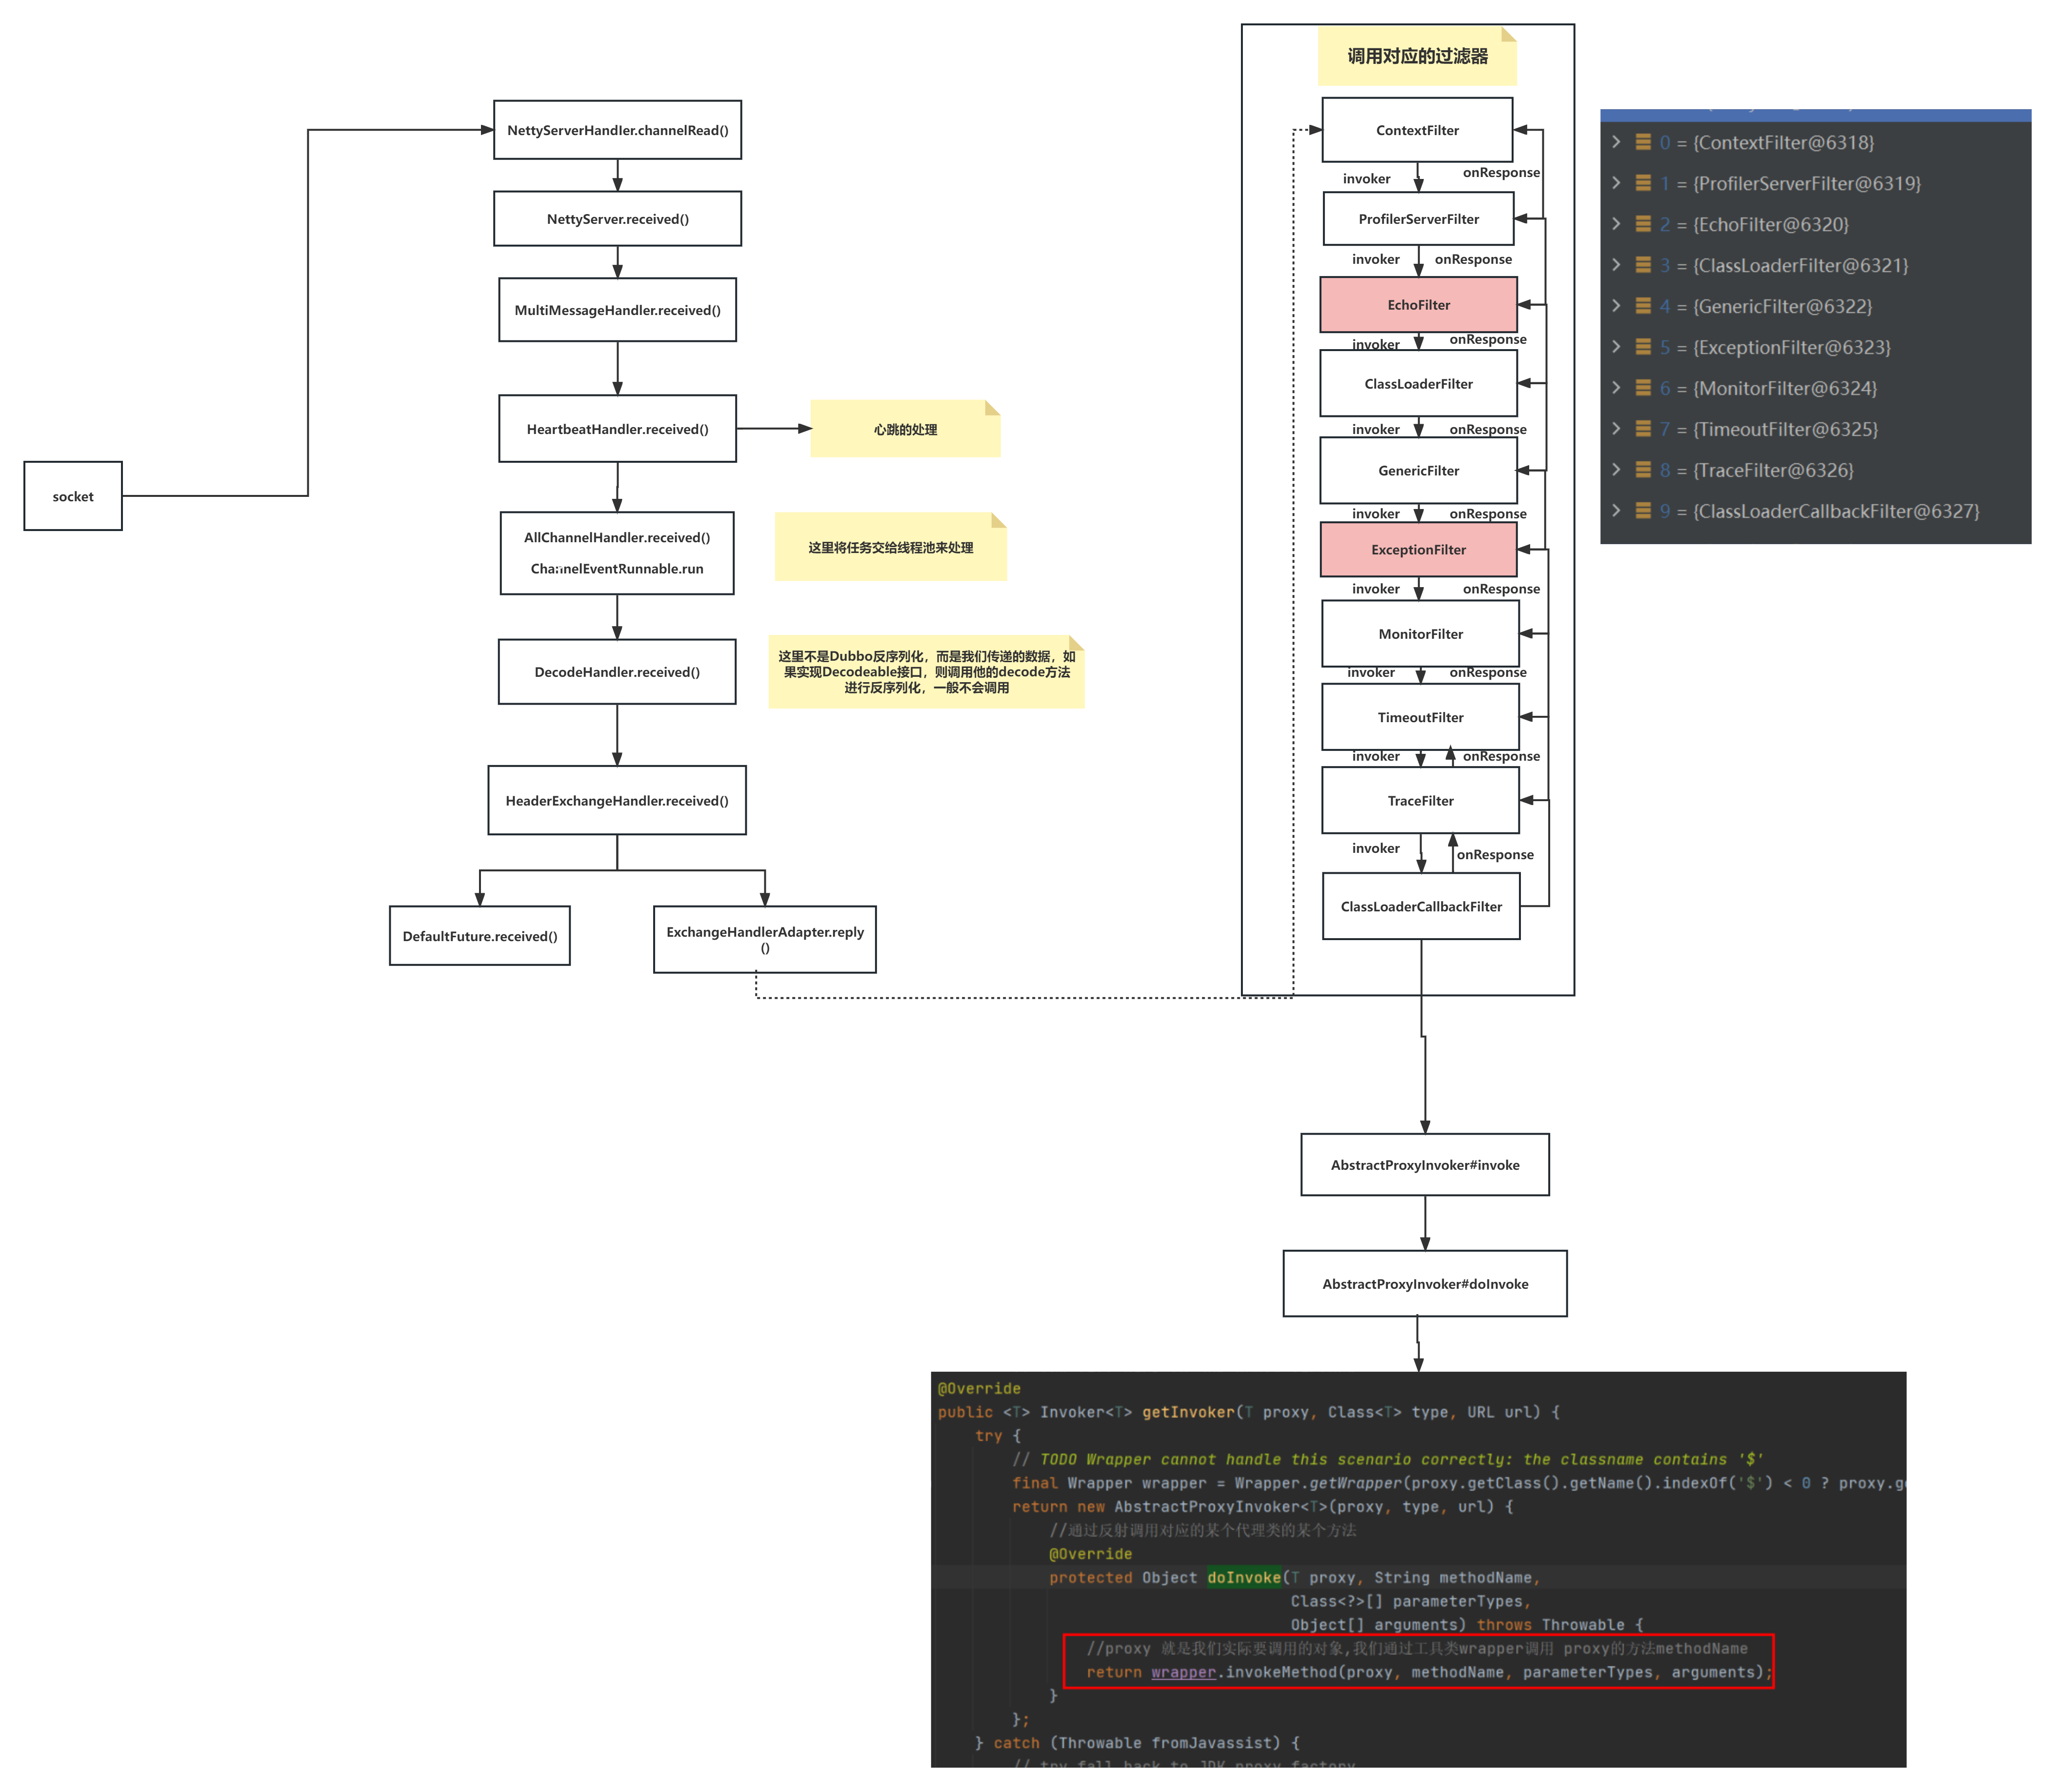Click the list icon beside index 5 ExceptionFilter

point(1643,347)
